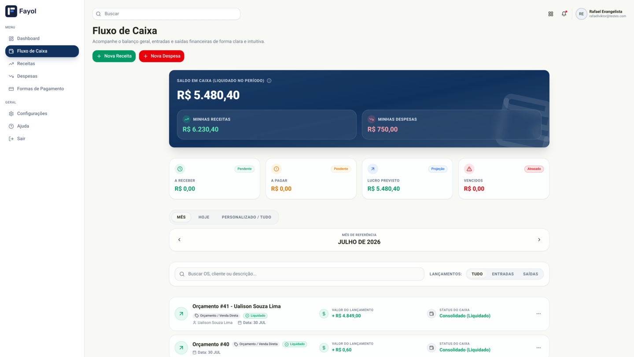Click Nova Despesa button
The image size is (634, 357).
162,56
